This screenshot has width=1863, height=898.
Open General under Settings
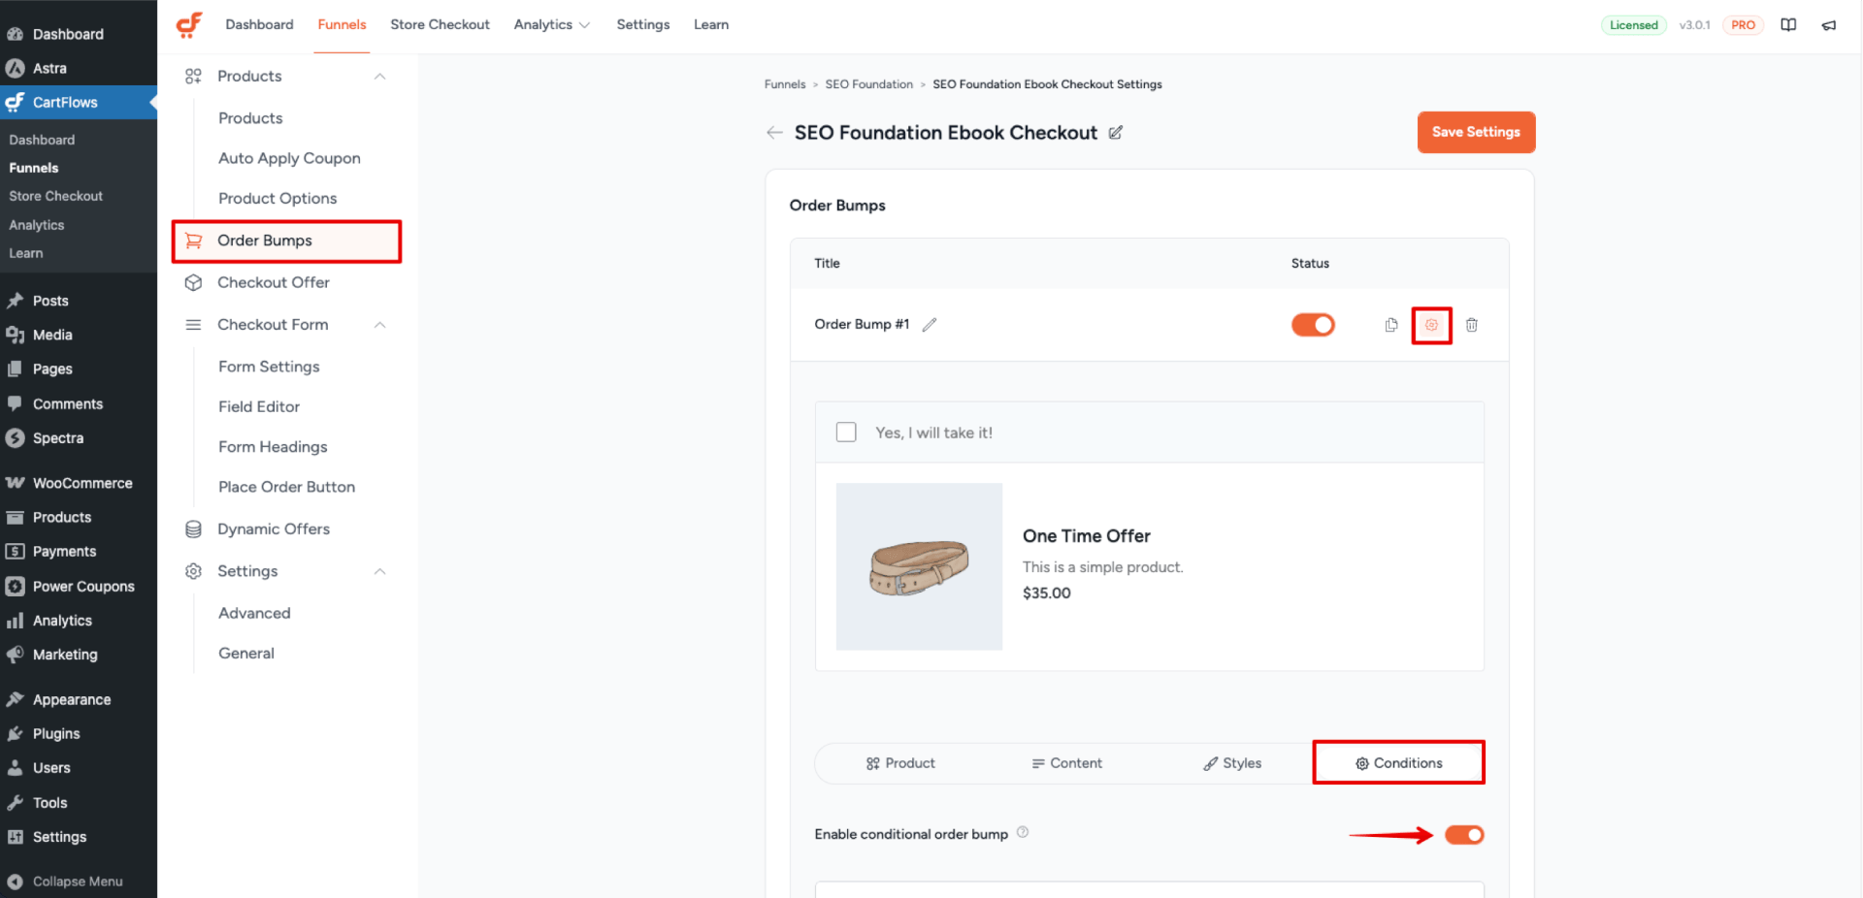[246, 654]
